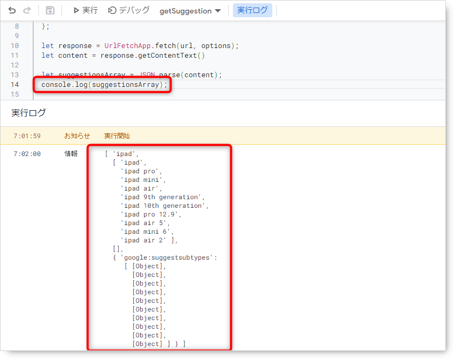
Task: Run the script with 実行 button
Action: (85, 10)
